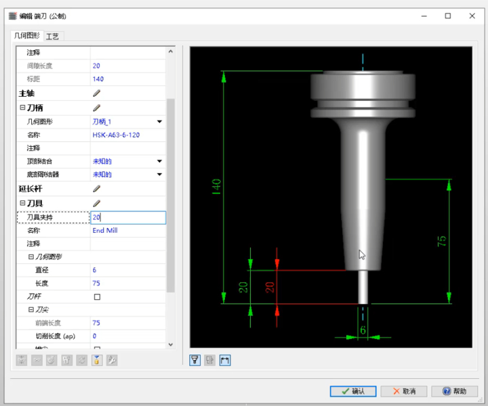Click the 注释 field under 刀具
Screen dimensions: 488x406
(x=128, y=244)
